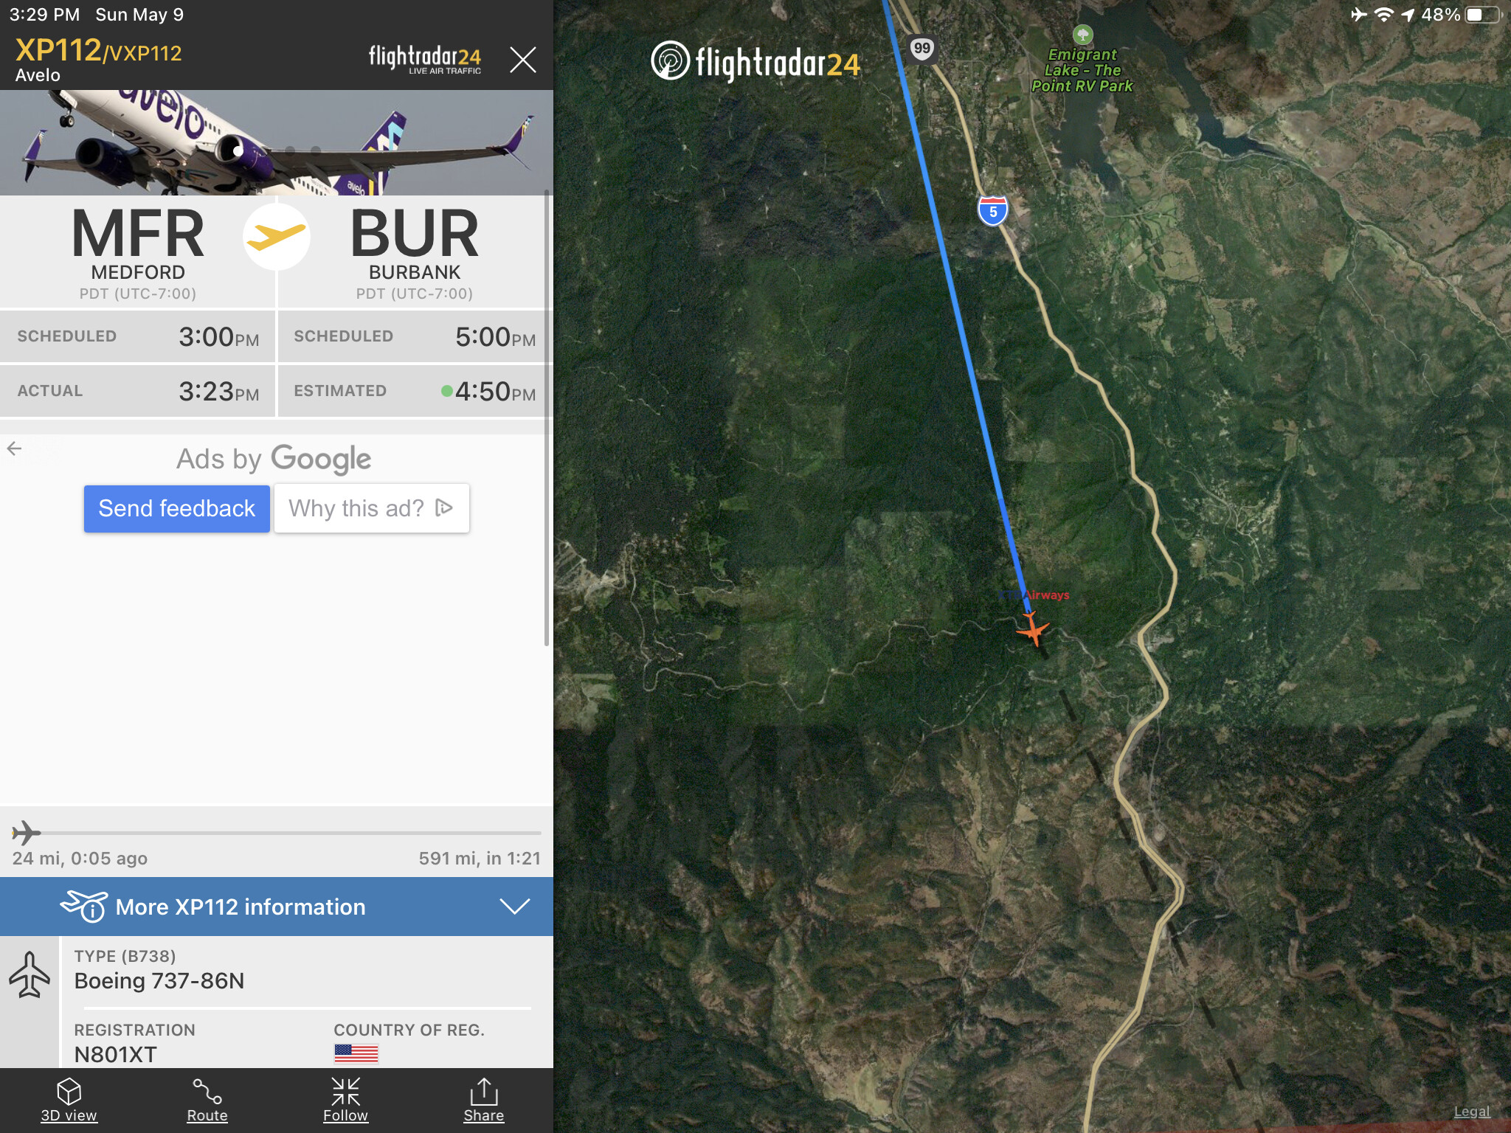Image resolution: width=1511 pixels, height=1133 pixels.
Task: Open the Legal link on map
Action: point(1472,1112)
